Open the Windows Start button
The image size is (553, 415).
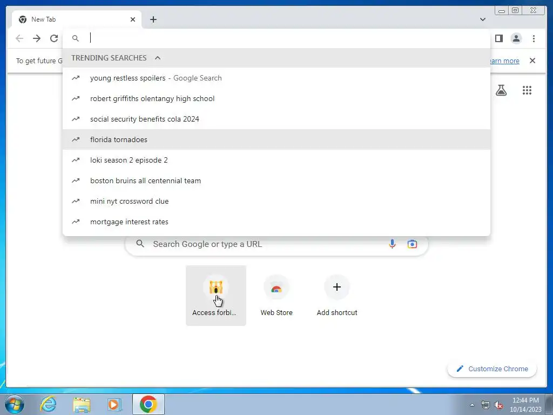pyautogui.click(x=14, y=404)
